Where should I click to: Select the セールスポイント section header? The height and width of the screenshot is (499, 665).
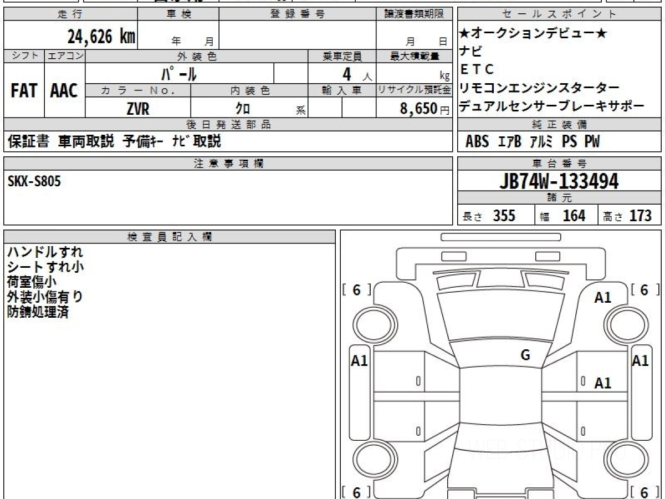pos(560,14)
